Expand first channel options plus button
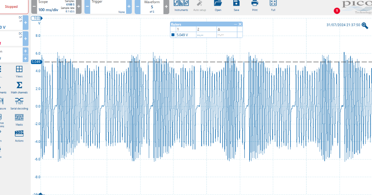 25,23
